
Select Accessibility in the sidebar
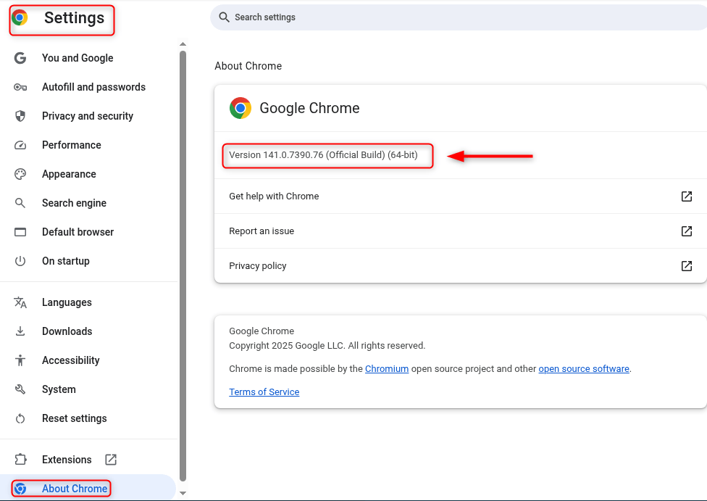[x=70, y=360]
